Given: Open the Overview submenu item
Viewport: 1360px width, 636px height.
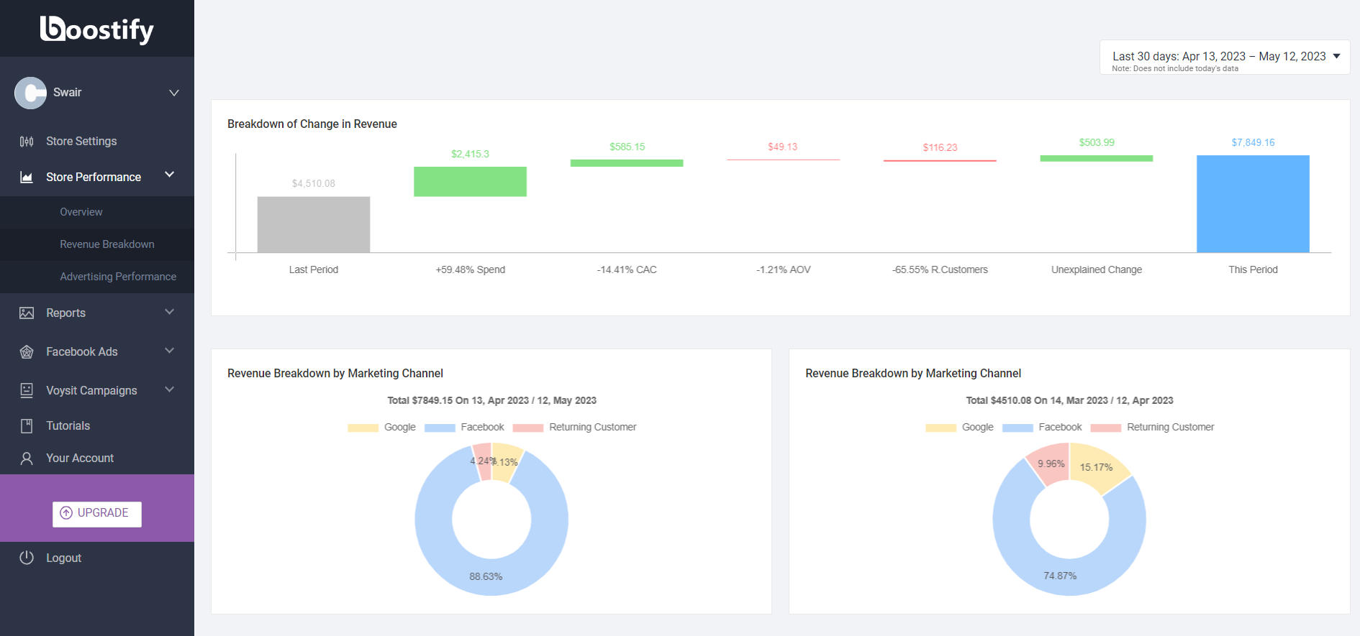Looking at the screenshot, I should coord(81,212).
